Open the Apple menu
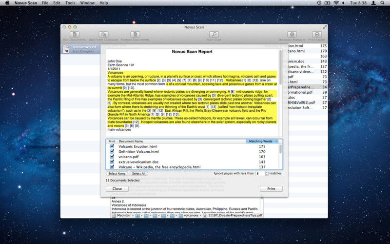The image size is (390, 244). [x=7, y=3]
